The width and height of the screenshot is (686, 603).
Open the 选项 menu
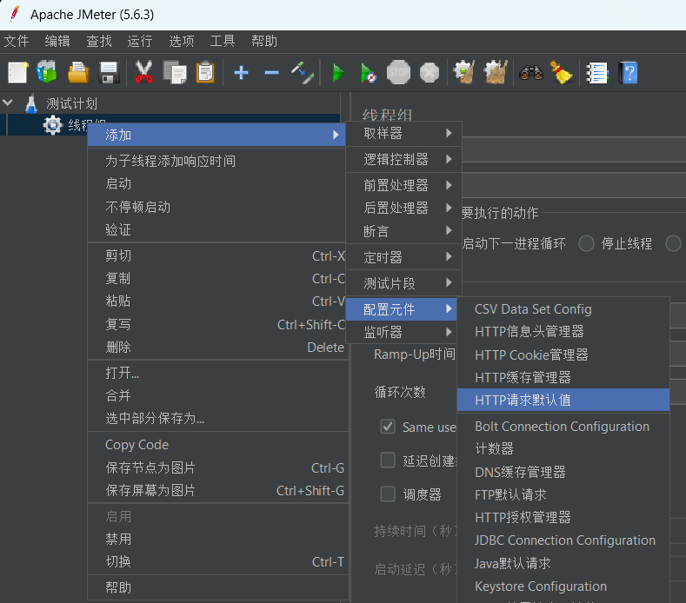[x=182, y=41]
